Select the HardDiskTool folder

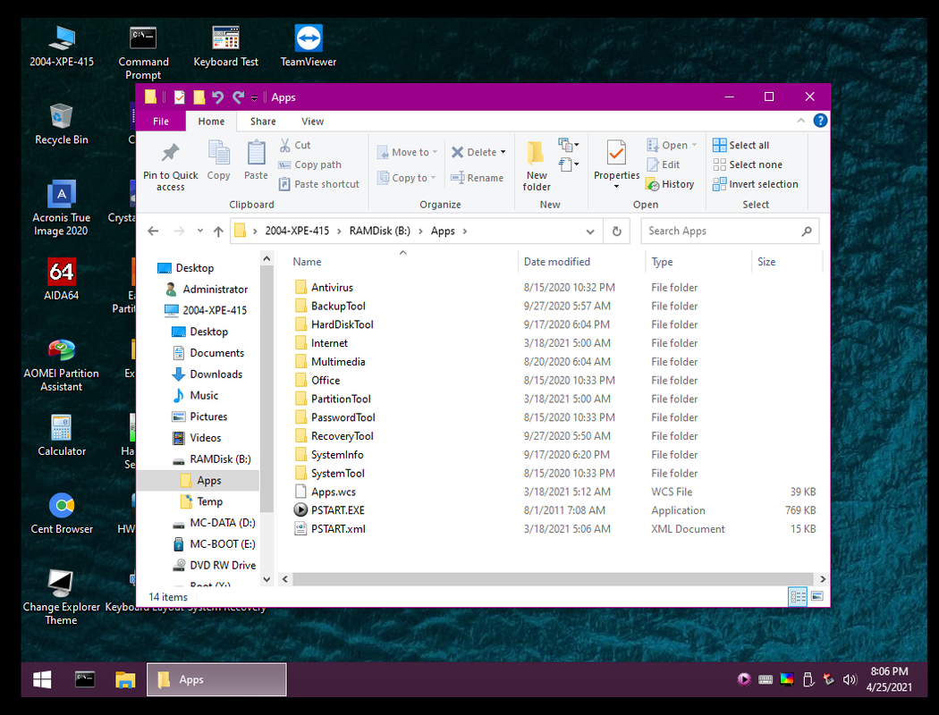(x=342, y=324)
